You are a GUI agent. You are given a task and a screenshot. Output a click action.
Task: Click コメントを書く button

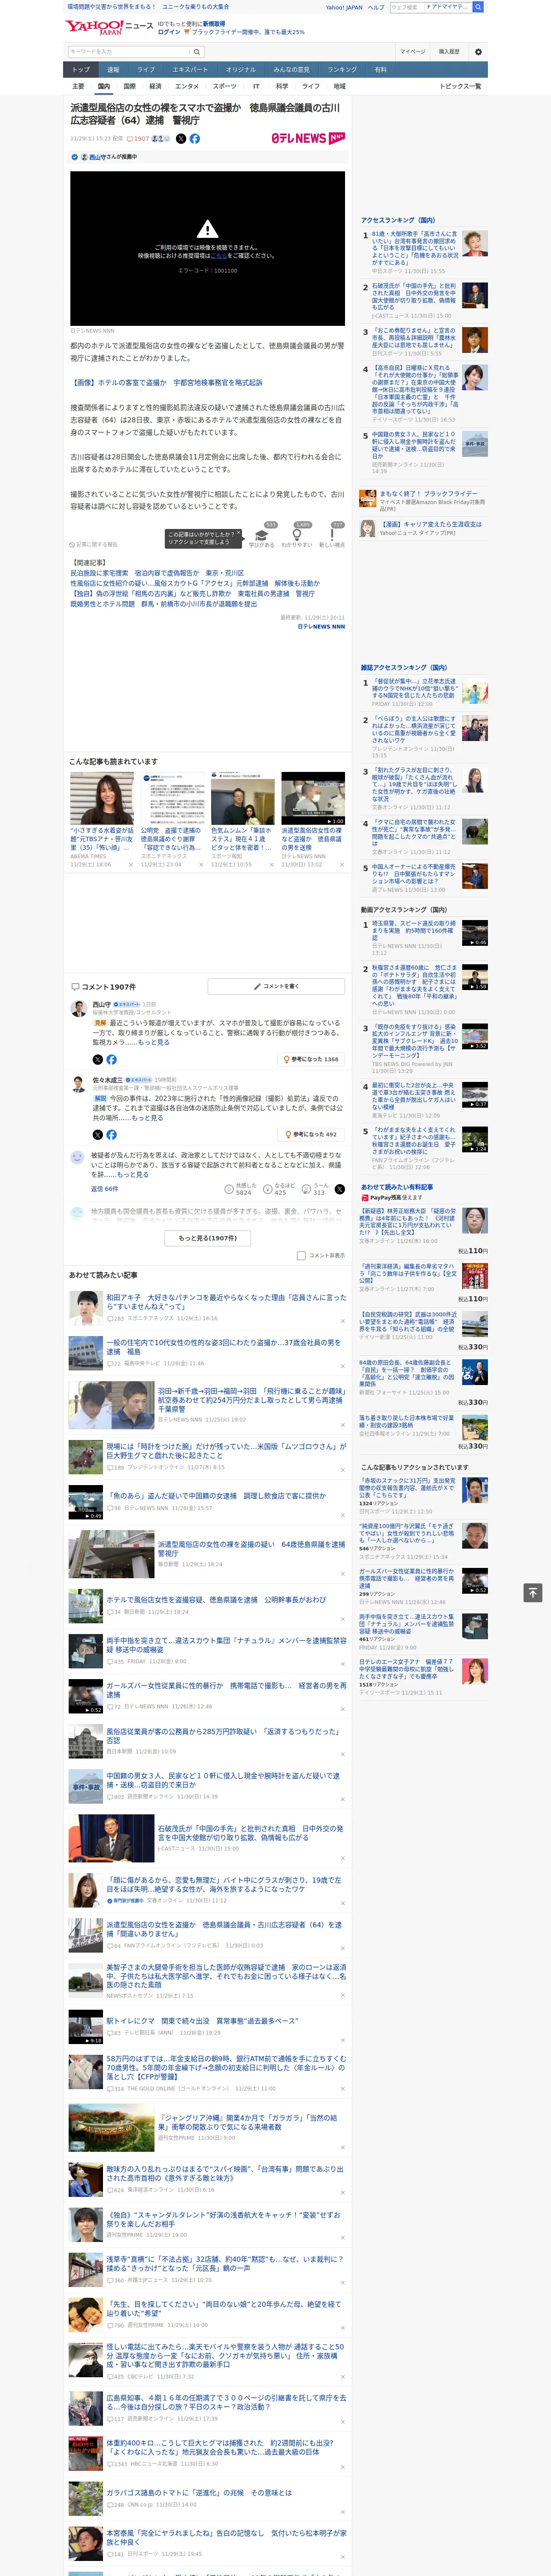[x=276, y=986]
